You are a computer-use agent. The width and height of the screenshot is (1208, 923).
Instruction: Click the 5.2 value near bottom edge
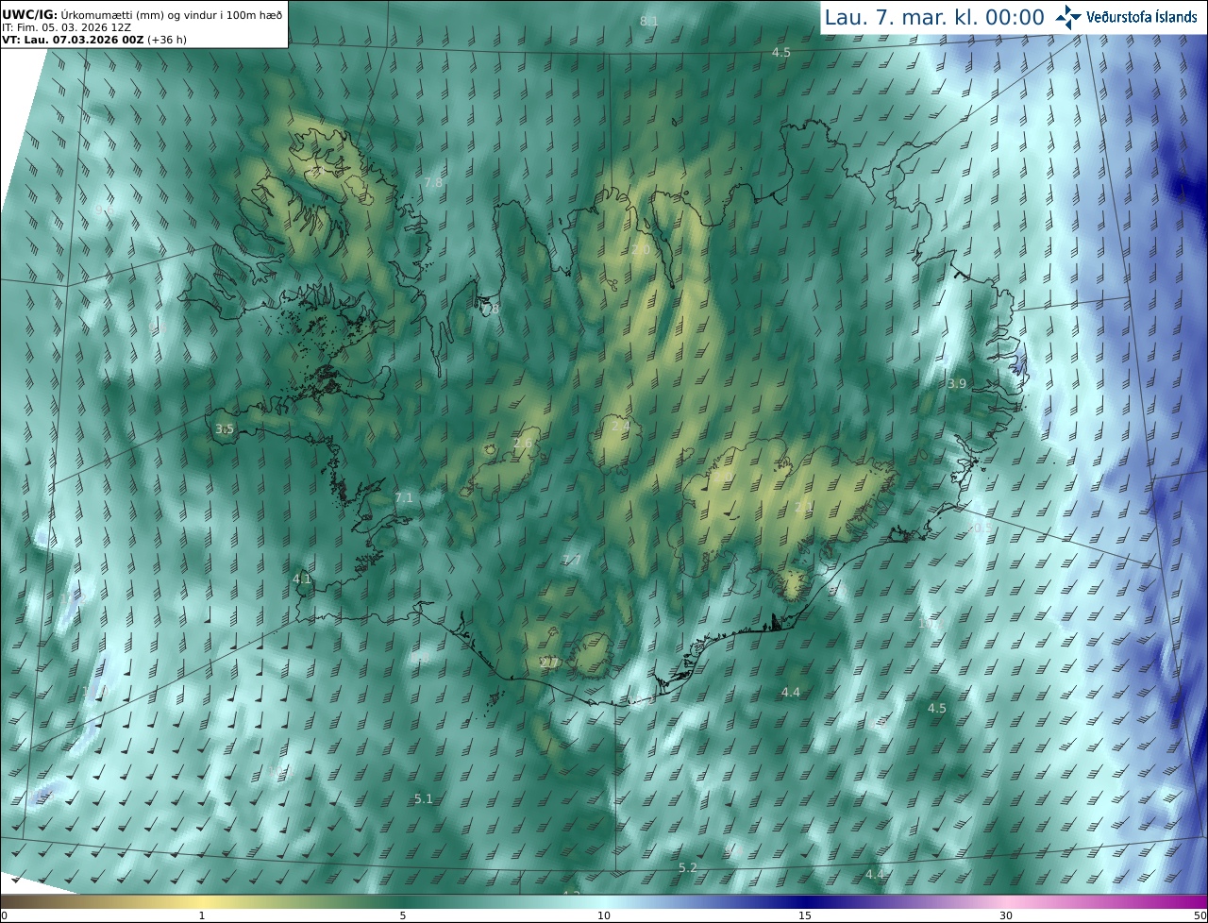pos(688,867)
